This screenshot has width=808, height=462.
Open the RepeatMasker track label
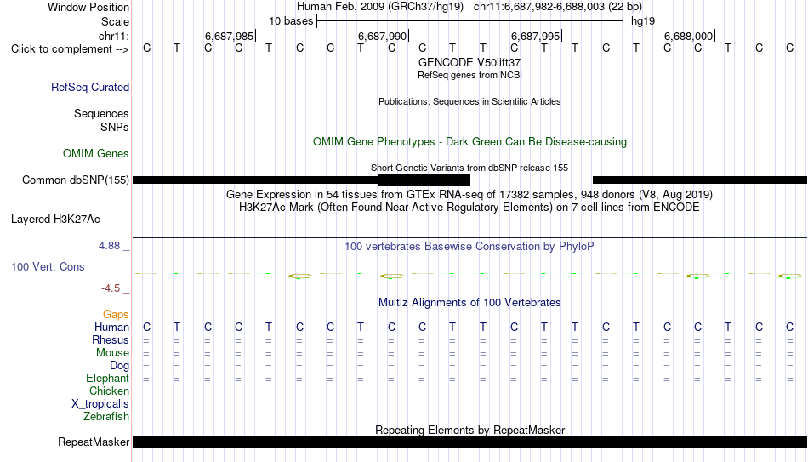click(94, 442)
